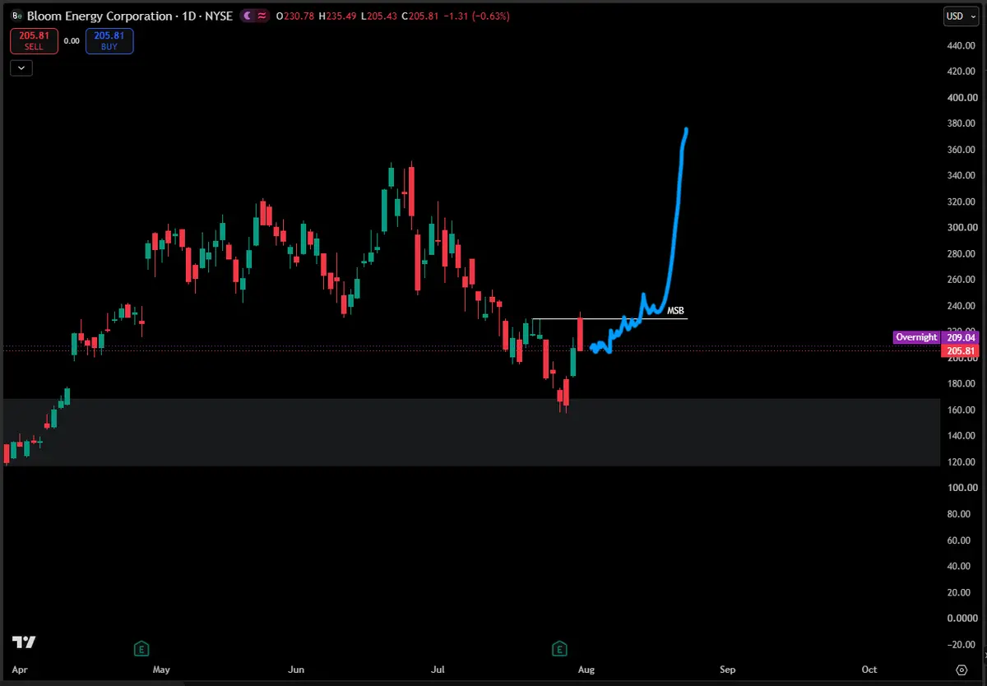Click the purple Overnight price label
This screenshot has height=686, width=987.
917,337
